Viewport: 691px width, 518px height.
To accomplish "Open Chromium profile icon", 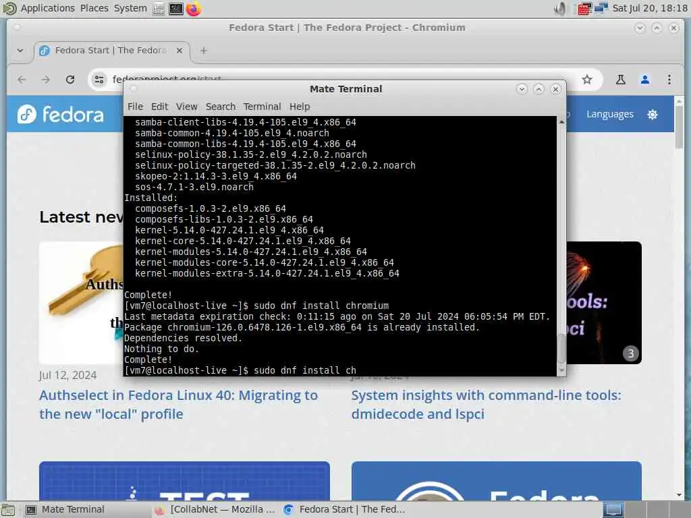I will pyautogui.click(x=644, y=80).
